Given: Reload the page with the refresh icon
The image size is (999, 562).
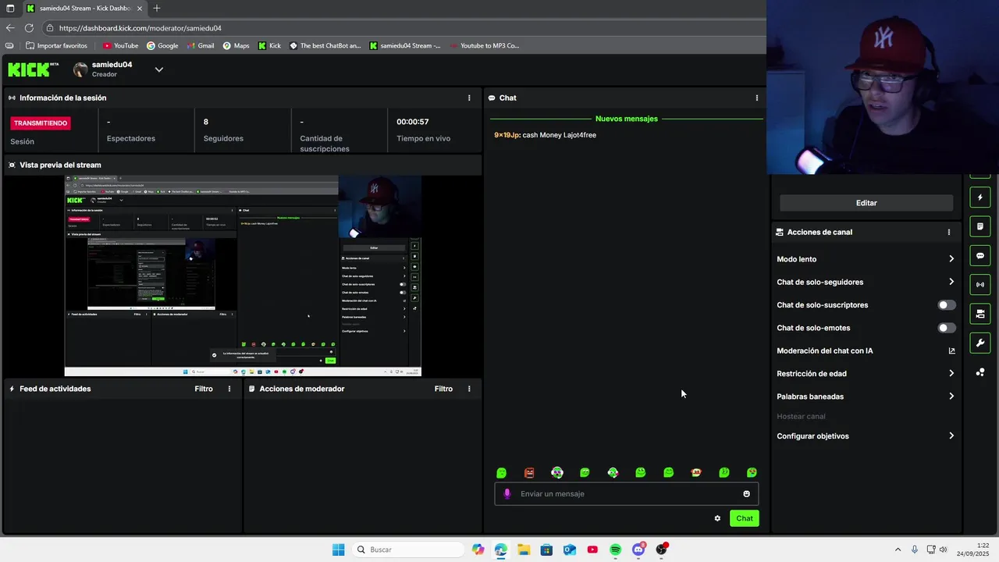Looking at the screenshot, I should [x=29, y=28].
